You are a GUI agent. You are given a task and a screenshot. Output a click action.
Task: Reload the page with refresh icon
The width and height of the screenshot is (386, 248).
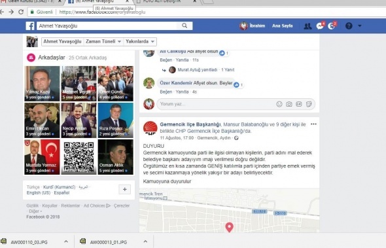pyautogui.click(x=21, y=12)
